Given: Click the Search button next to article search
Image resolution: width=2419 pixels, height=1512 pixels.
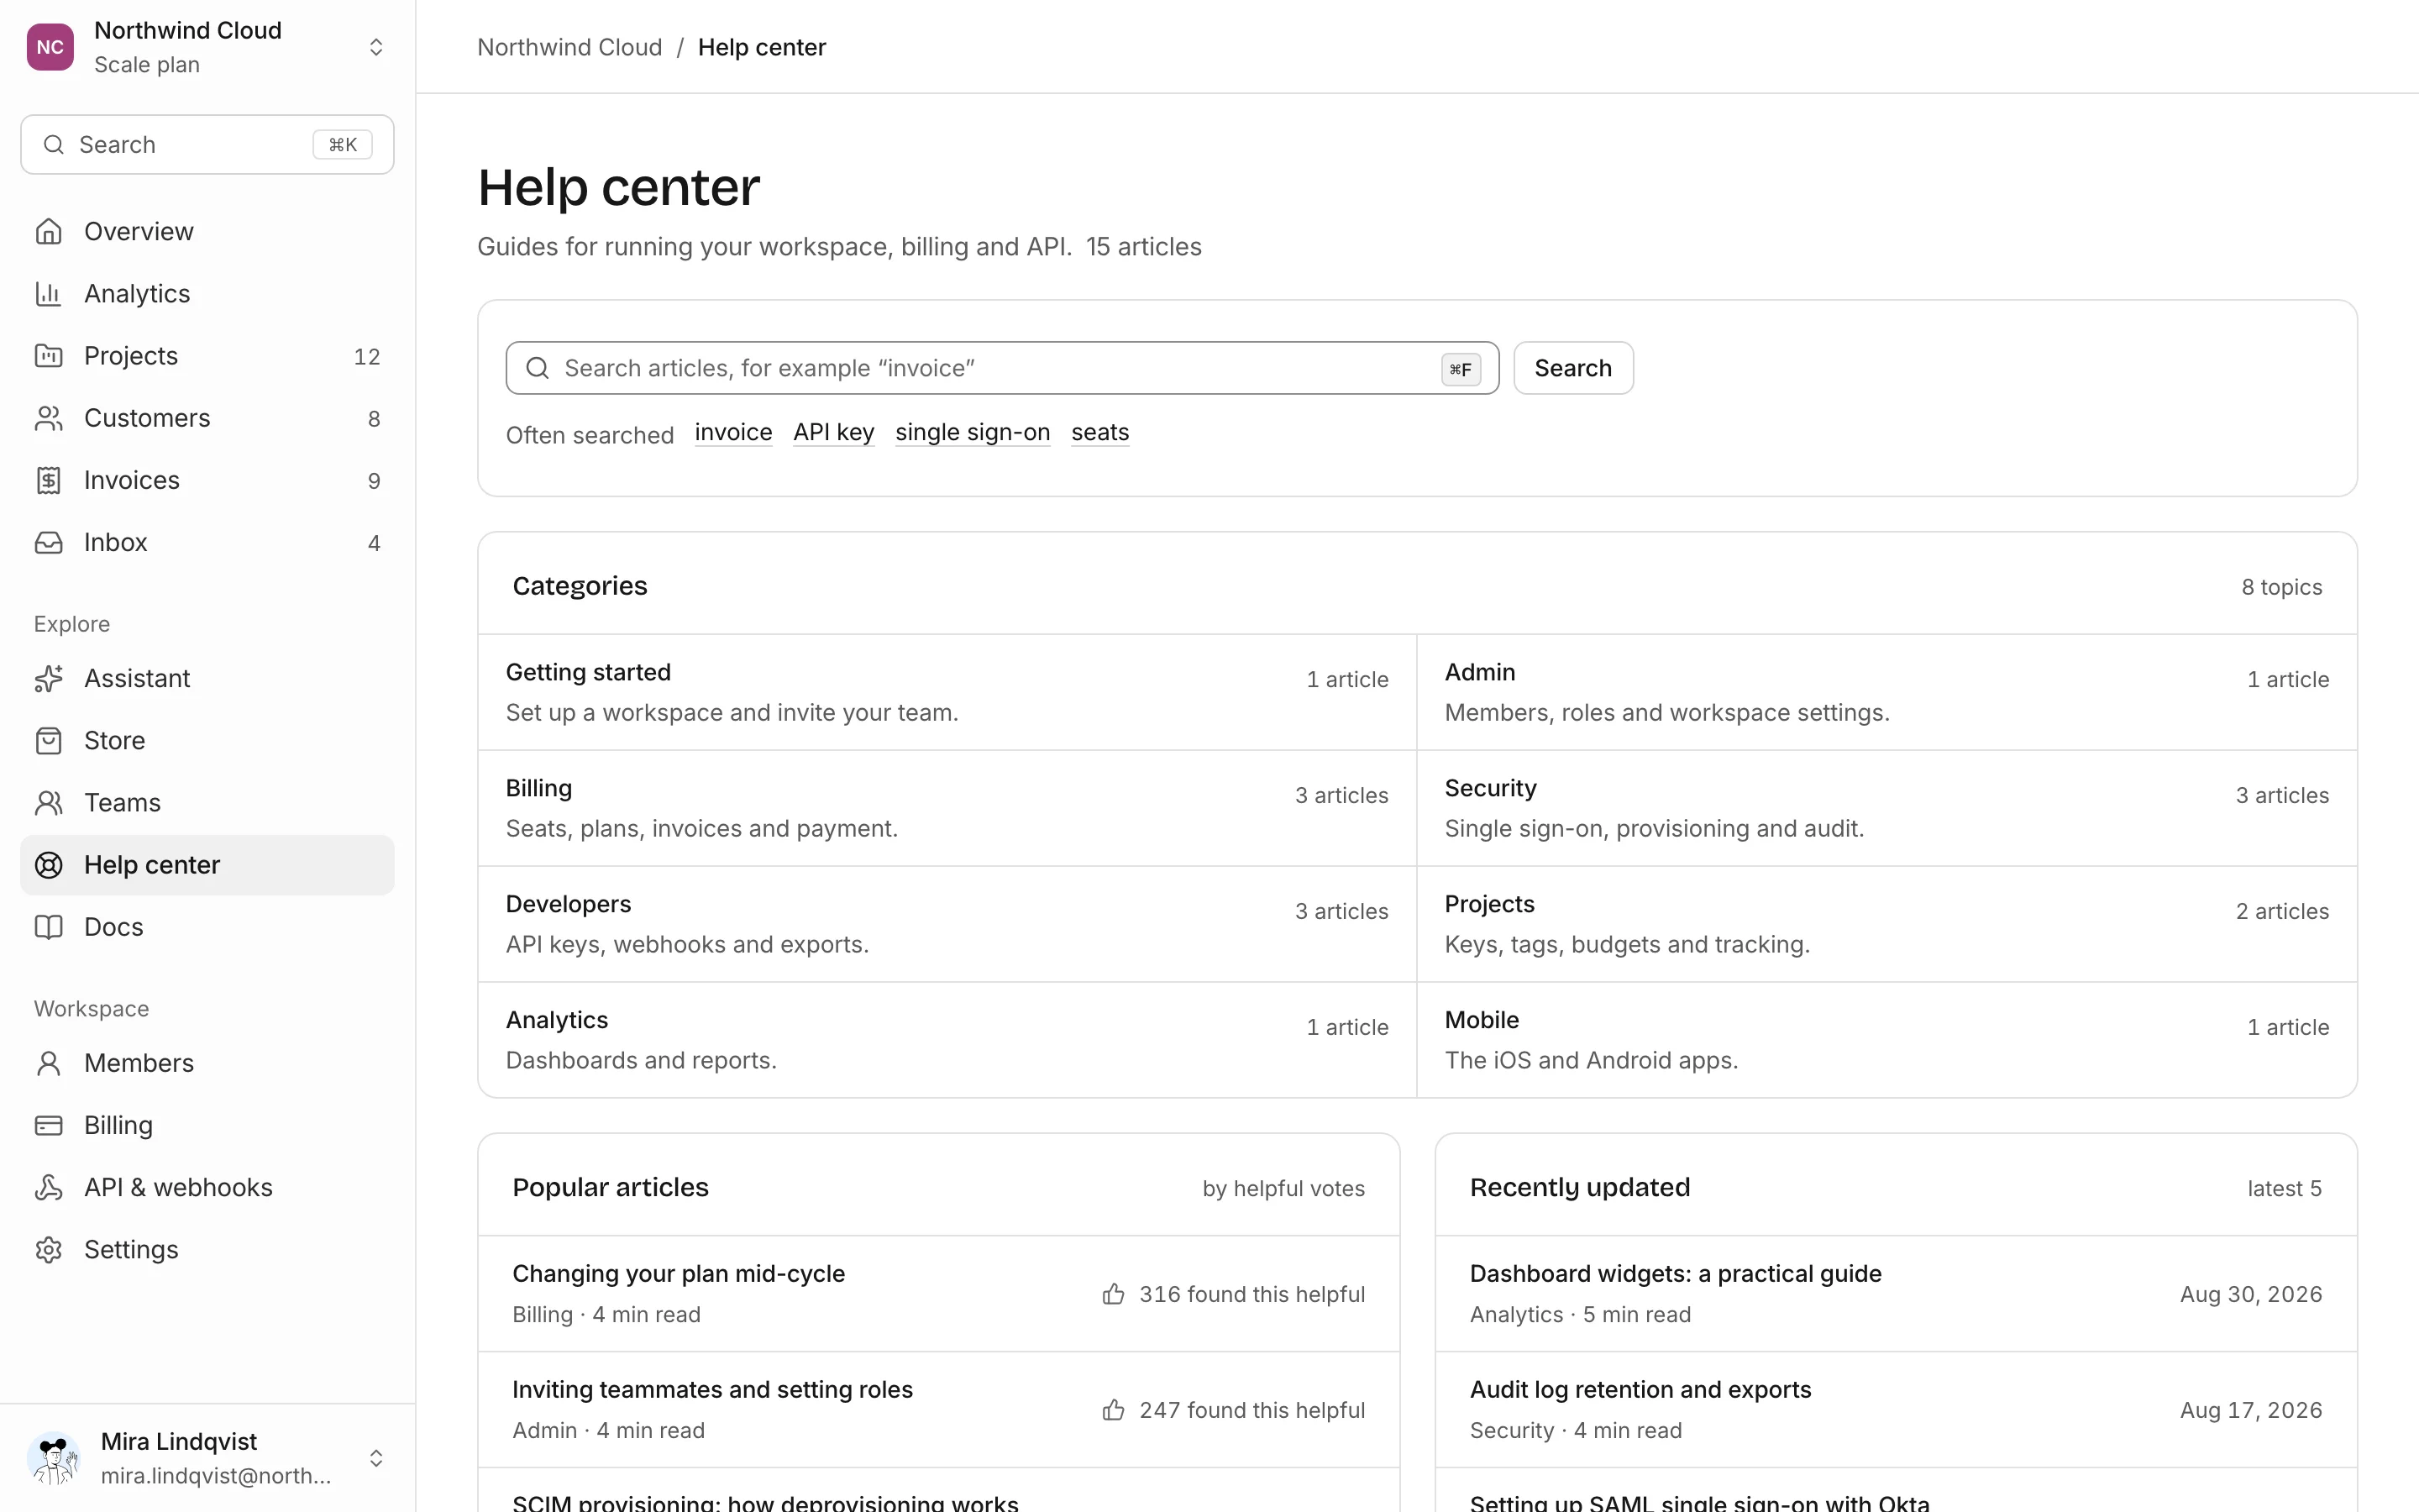Looking at the screenshot, I should pos(1573,368).
